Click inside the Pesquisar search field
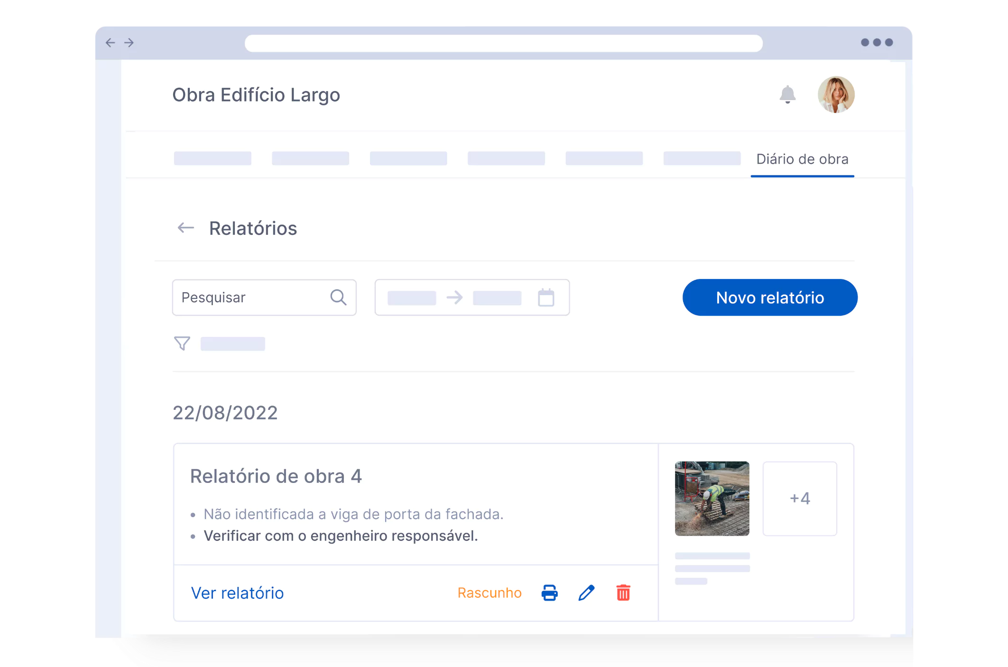Image resolution: width=1008 pixels, height=667 pixels. pyautogui.click(x=237, y=297)
